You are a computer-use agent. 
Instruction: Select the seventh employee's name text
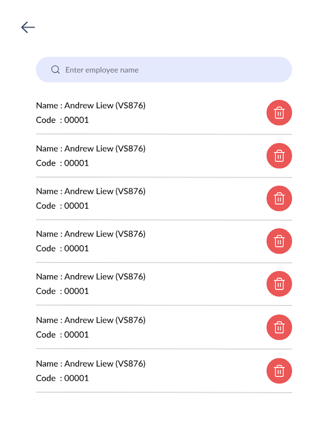[x=91, y=363]
